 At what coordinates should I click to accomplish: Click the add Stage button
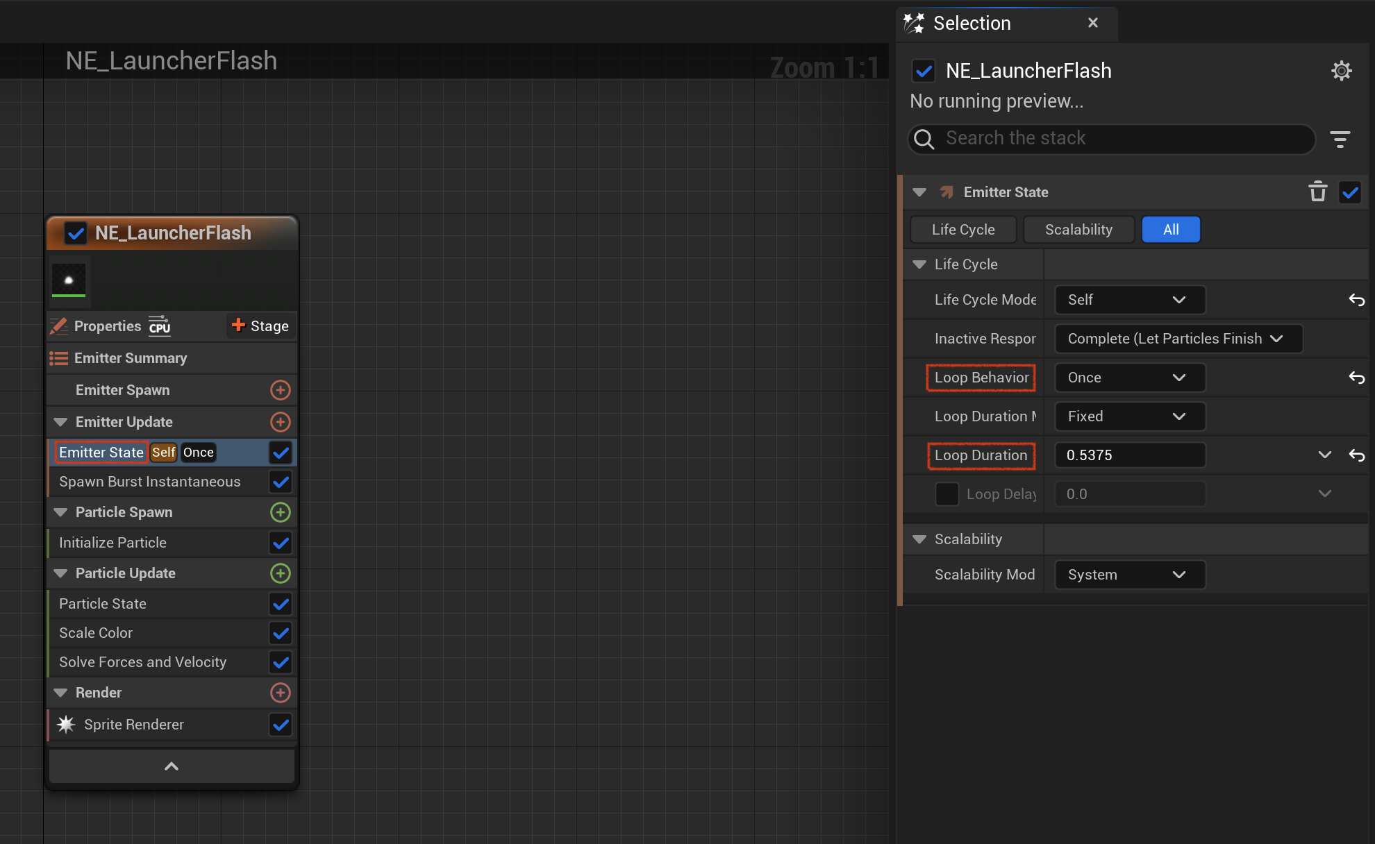[x=260, y=326]
